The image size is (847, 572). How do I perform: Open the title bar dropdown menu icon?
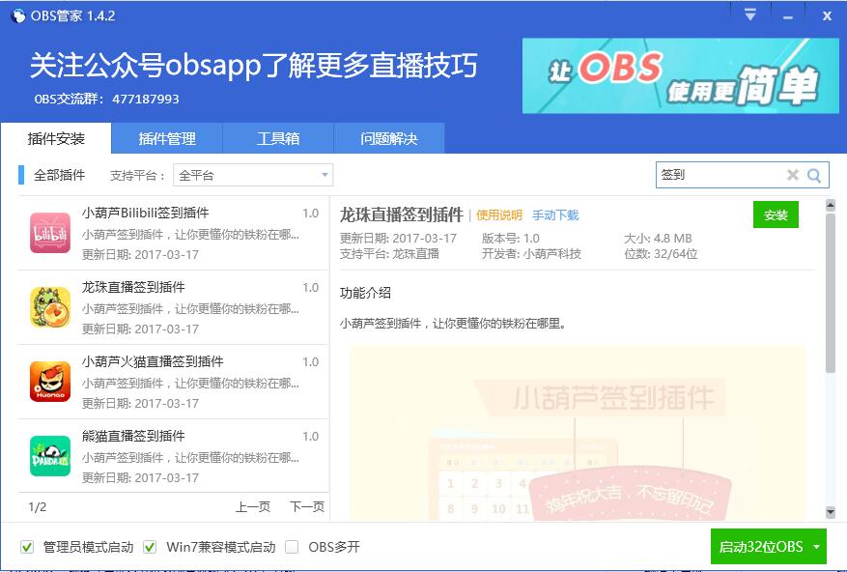click(749, 14)
